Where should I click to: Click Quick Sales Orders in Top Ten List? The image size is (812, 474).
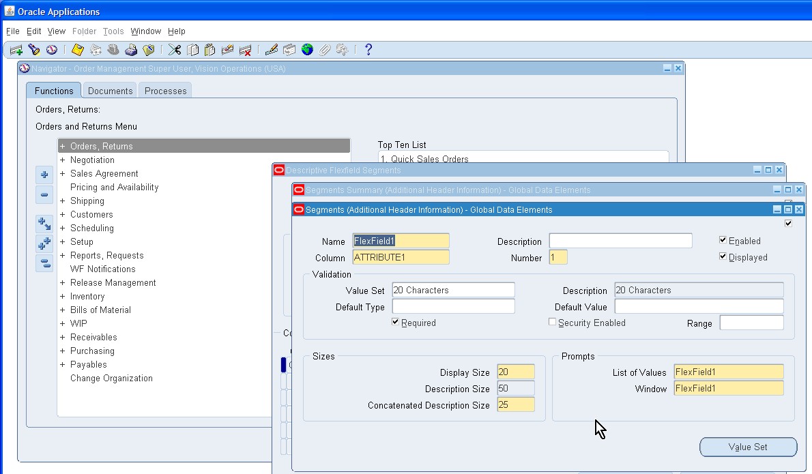429,159
